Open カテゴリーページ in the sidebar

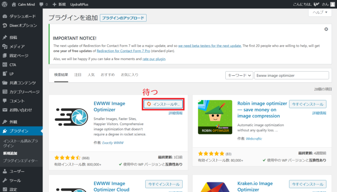[21, 92]
